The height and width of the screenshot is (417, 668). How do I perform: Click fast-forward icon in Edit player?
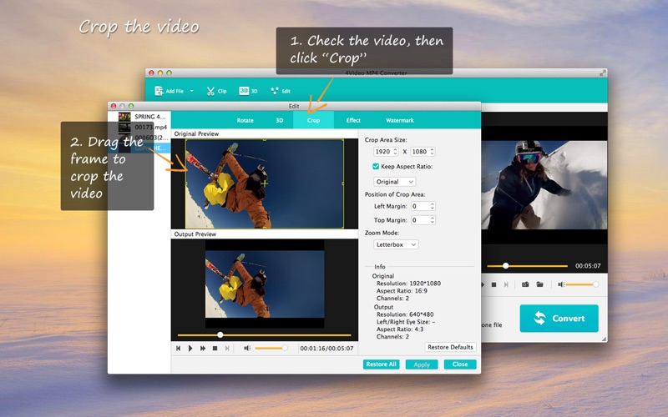[x=203, y=348]
